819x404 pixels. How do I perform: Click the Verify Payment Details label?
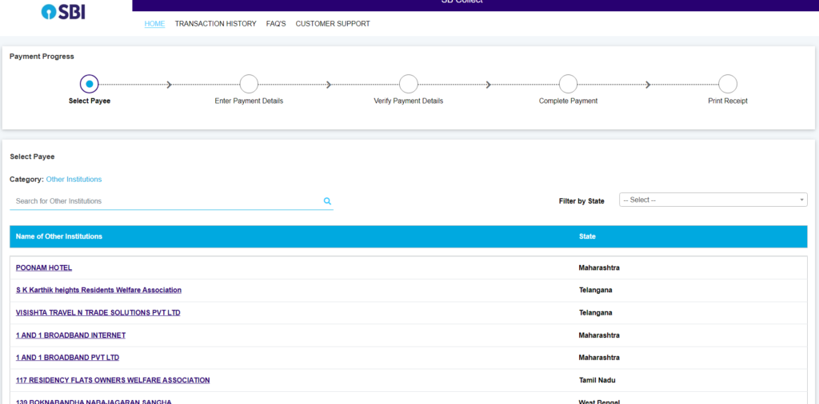409,101
